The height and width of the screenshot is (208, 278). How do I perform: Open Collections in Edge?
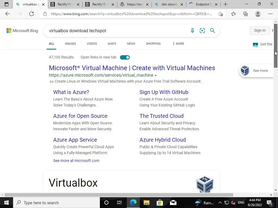coord(245,14)
